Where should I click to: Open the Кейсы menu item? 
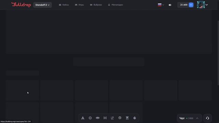tap(64, 5)
